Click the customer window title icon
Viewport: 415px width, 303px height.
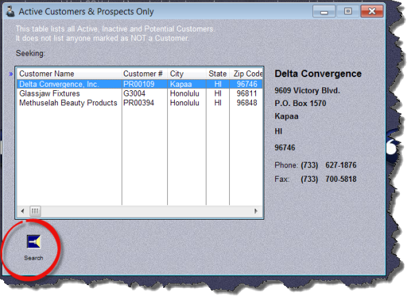click(x=10, y=12)
